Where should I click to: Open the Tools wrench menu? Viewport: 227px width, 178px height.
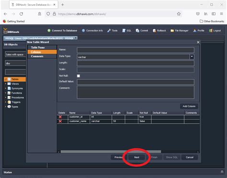tap(109, 31)
